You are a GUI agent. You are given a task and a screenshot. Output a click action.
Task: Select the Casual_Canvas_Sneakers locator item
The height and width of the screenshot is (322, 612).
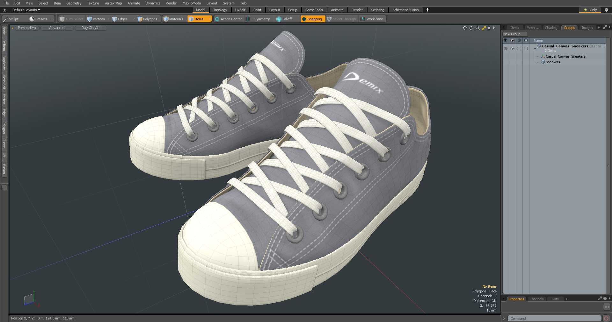[565, 56]
